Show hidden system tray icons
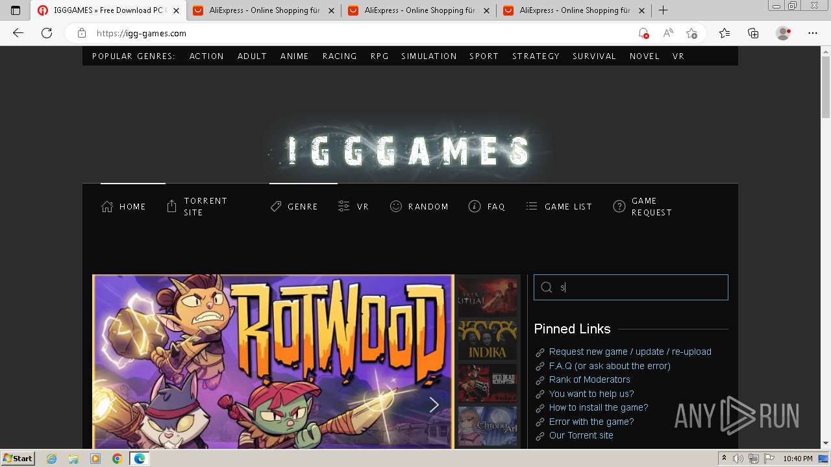 (x=725, y=459)
